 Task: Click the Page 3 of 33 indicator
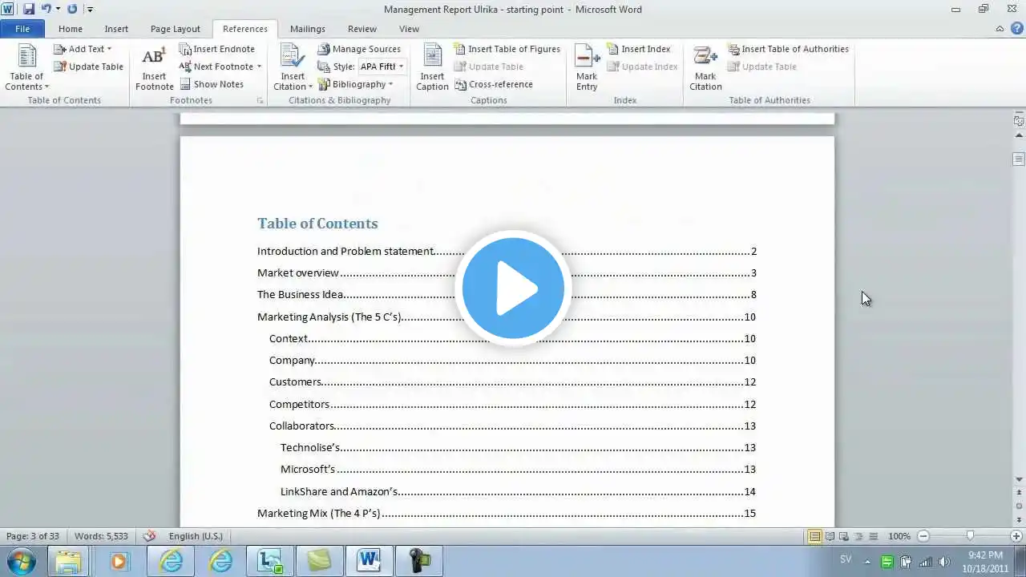tap(33, 536)
